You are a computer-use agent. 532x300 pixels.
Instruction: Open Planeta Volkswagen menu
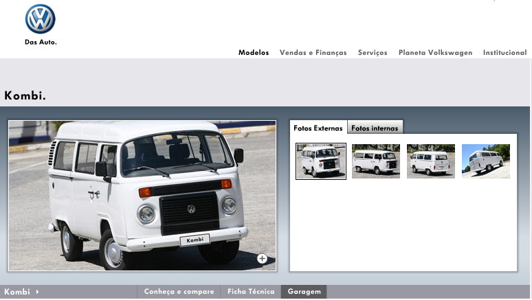point(435,53)
